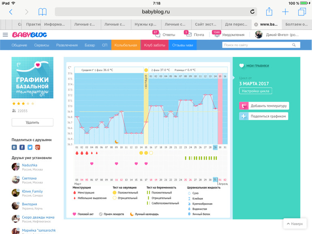Image resolution: width=312 pixels, height=234 pixels.
Task: Share via Facebook icon
Action: coord(22,147)
